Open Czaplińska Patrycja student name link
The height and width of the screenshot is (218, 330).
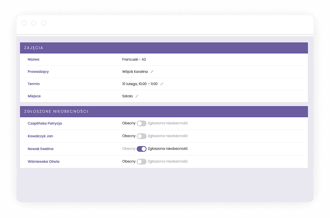[45, 123]
